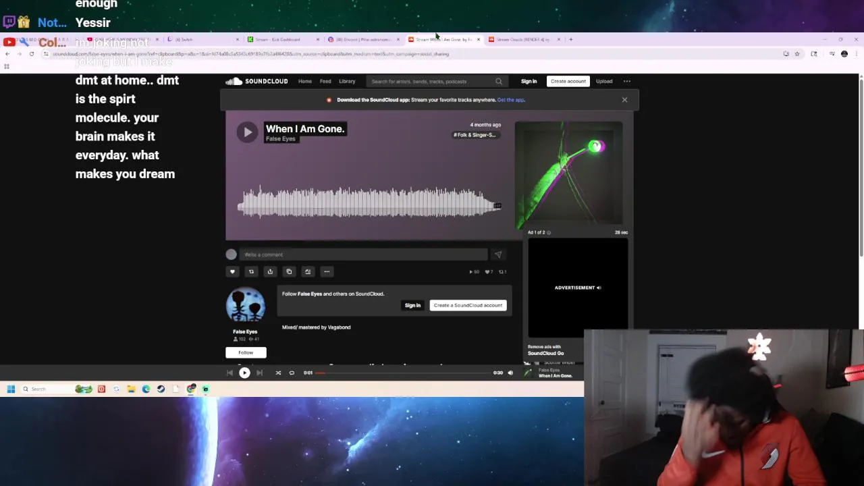Seek within the track waveform
Image resolution: width=864 pixels, height=486 pixels.
pyautogui.click(x=369, y=202)
